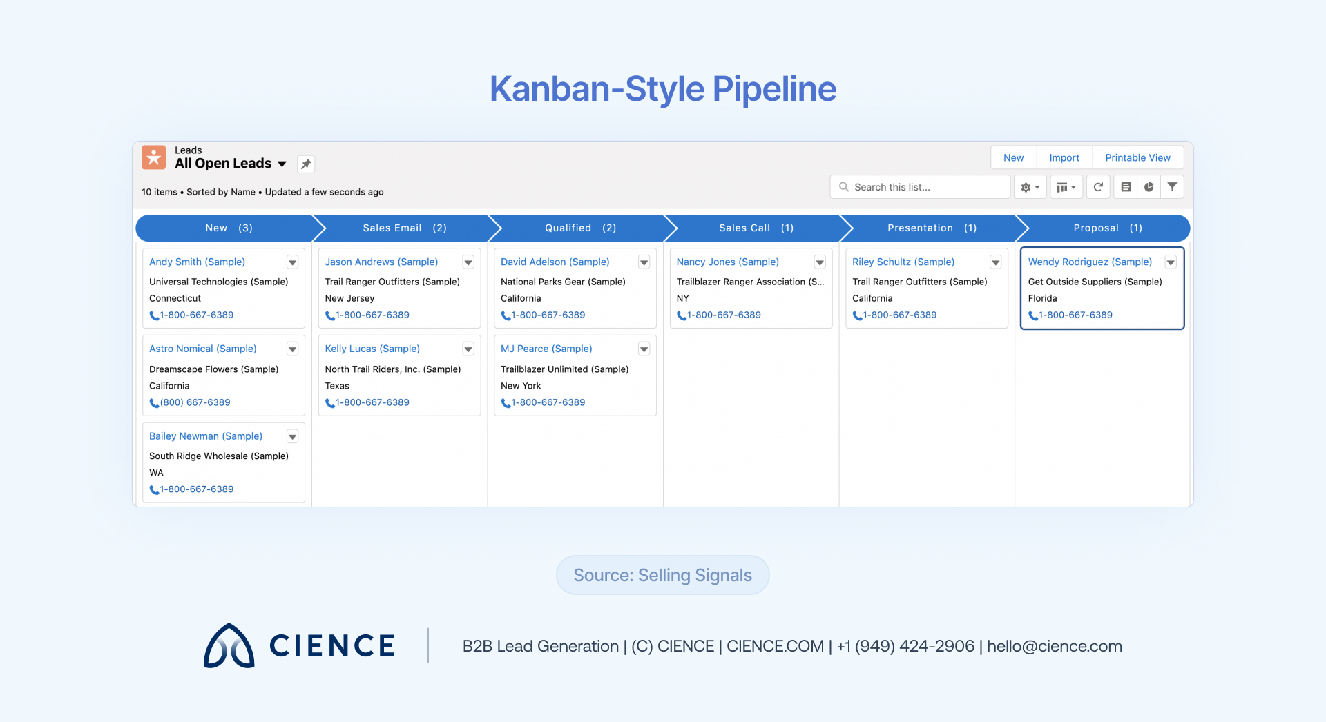
Task: Open the actions dropdown on Nancy Jones card
Action: pyautogui.click(x=820, y=262)
